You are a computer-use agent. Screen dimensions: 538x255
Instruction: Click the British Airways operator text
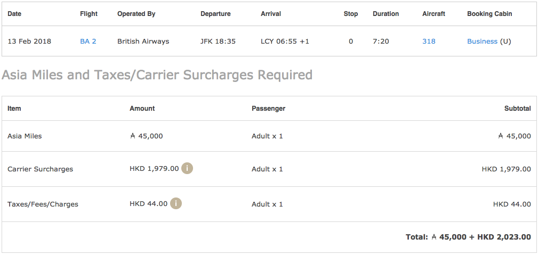click(x=143, y=41)
